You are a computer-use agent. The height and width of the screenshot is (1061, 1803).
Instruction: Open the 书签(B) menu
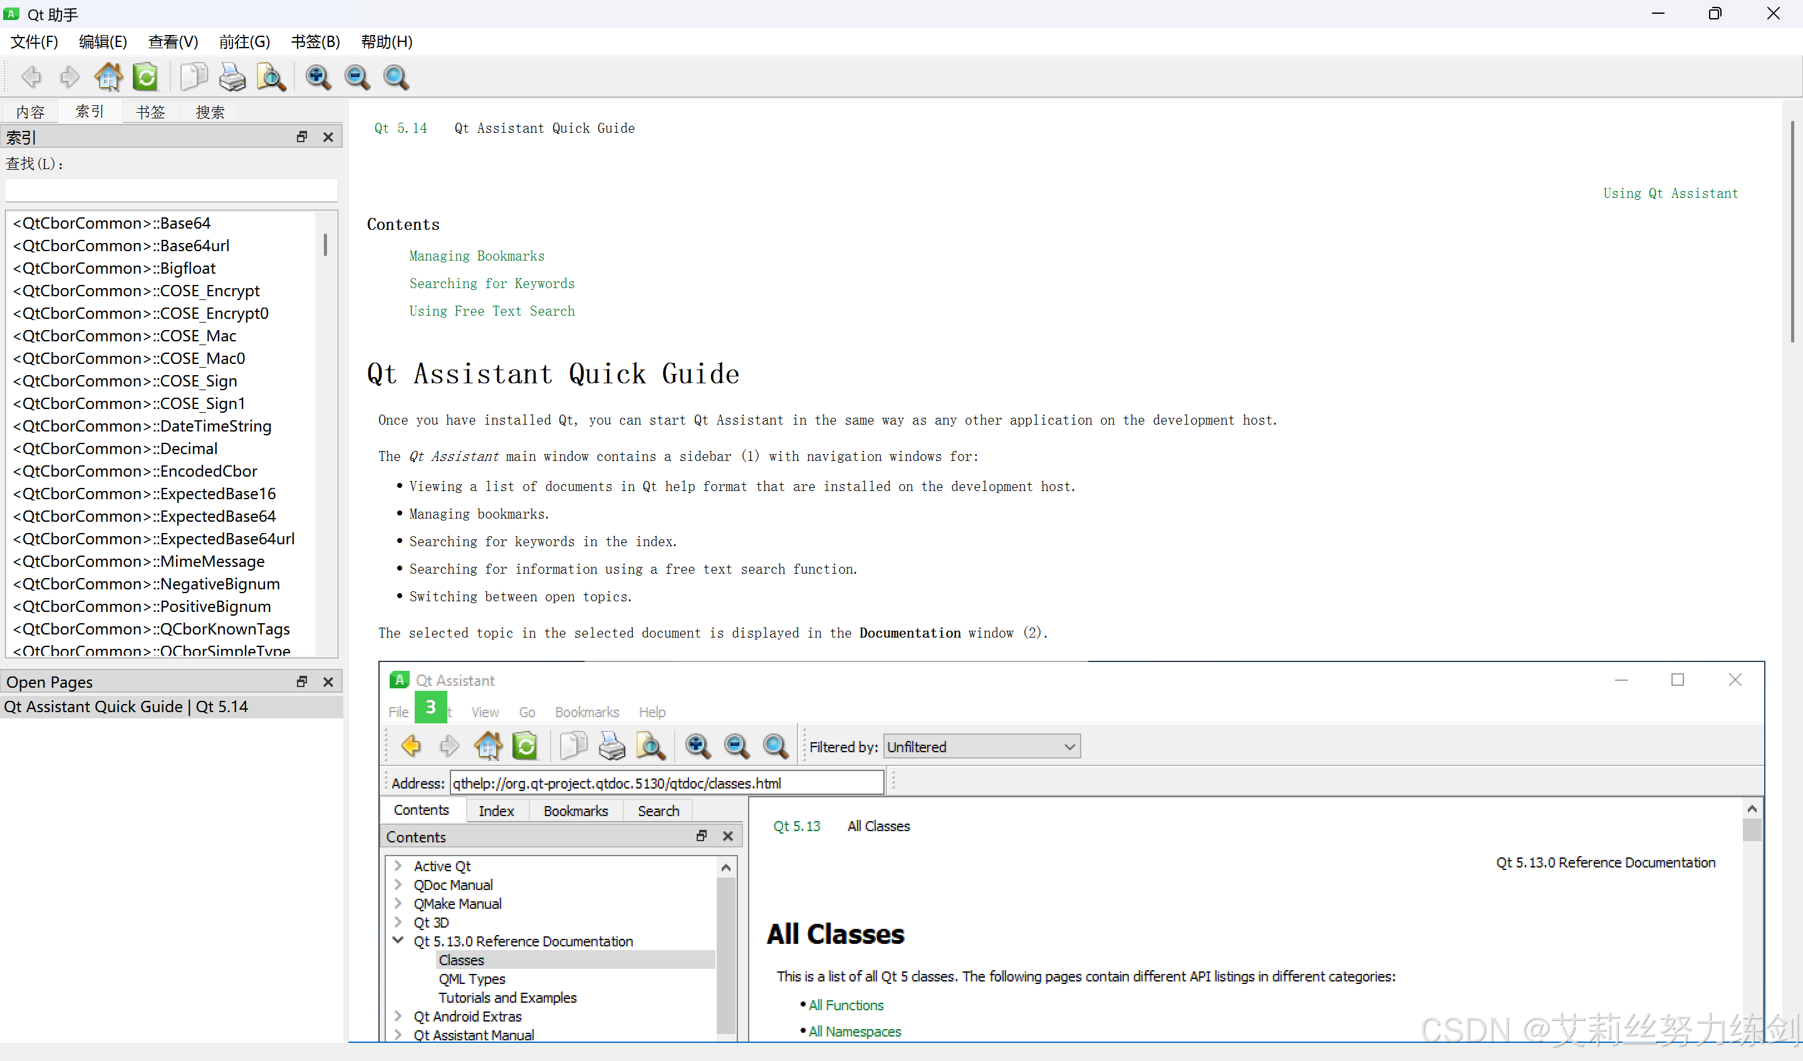pos(315,41)
